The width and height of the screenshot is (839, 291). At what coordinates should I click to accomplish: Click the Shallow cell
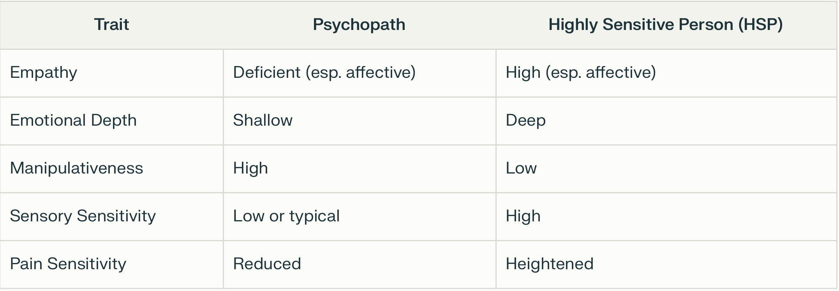pyautogui.click(x=263, y=120)
